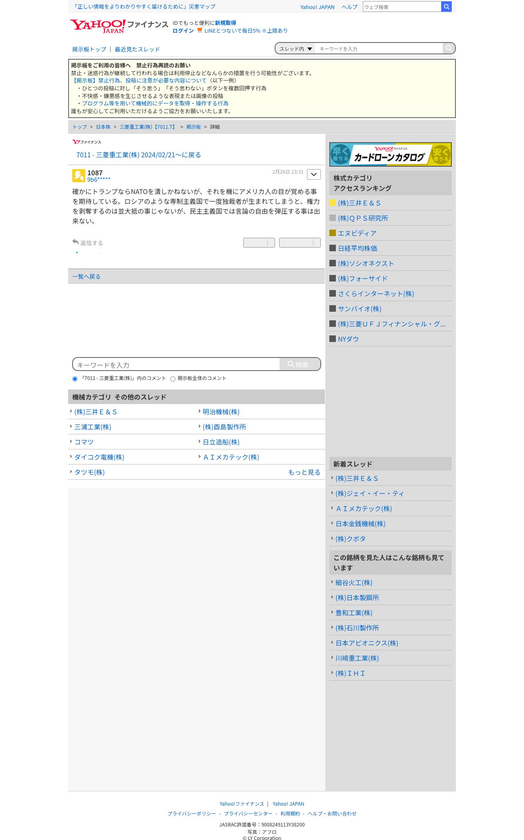The image size is (524, 840).
Task: Click 一覧へ戻る link
Action: tap(86, 277)
